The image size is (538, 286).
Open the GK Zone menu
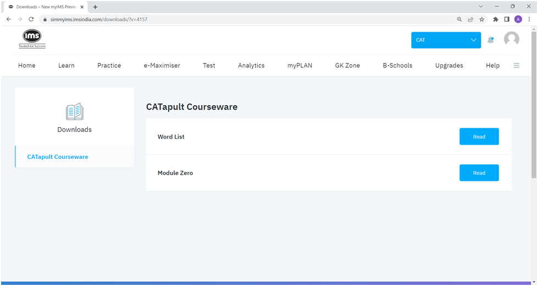point(347,65)
